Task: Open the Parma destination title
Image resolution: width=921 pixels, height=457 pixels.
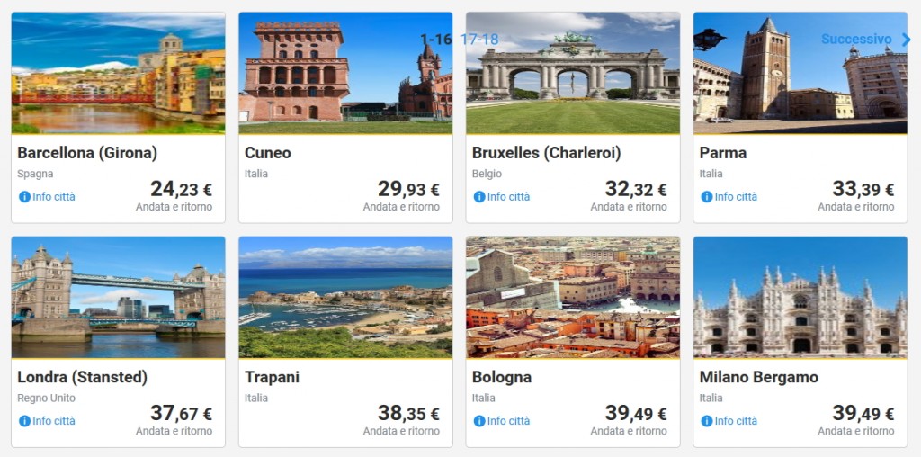Action: (x=723, y=153)
